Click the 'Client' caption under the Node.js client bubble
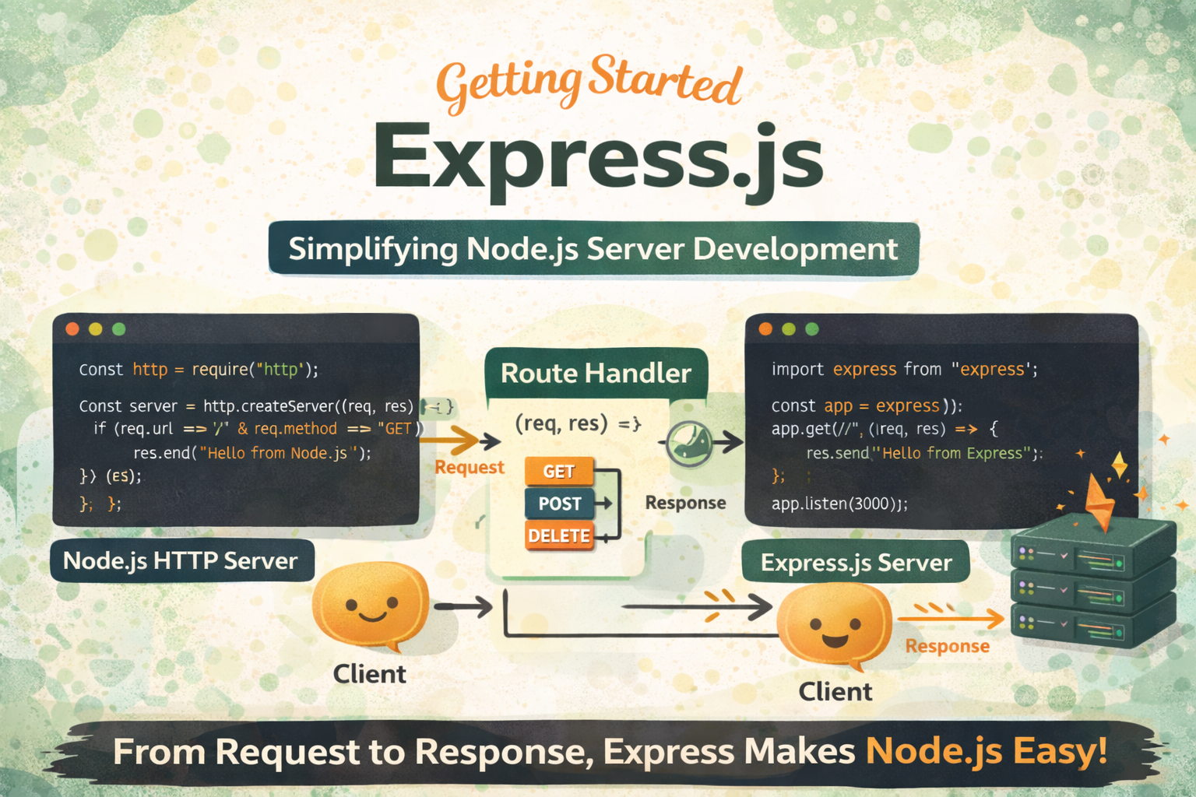 pos(370,674)
